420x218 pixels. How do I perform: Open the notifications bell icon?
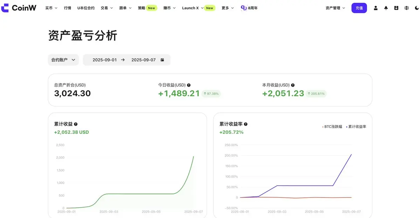point(386,8)
